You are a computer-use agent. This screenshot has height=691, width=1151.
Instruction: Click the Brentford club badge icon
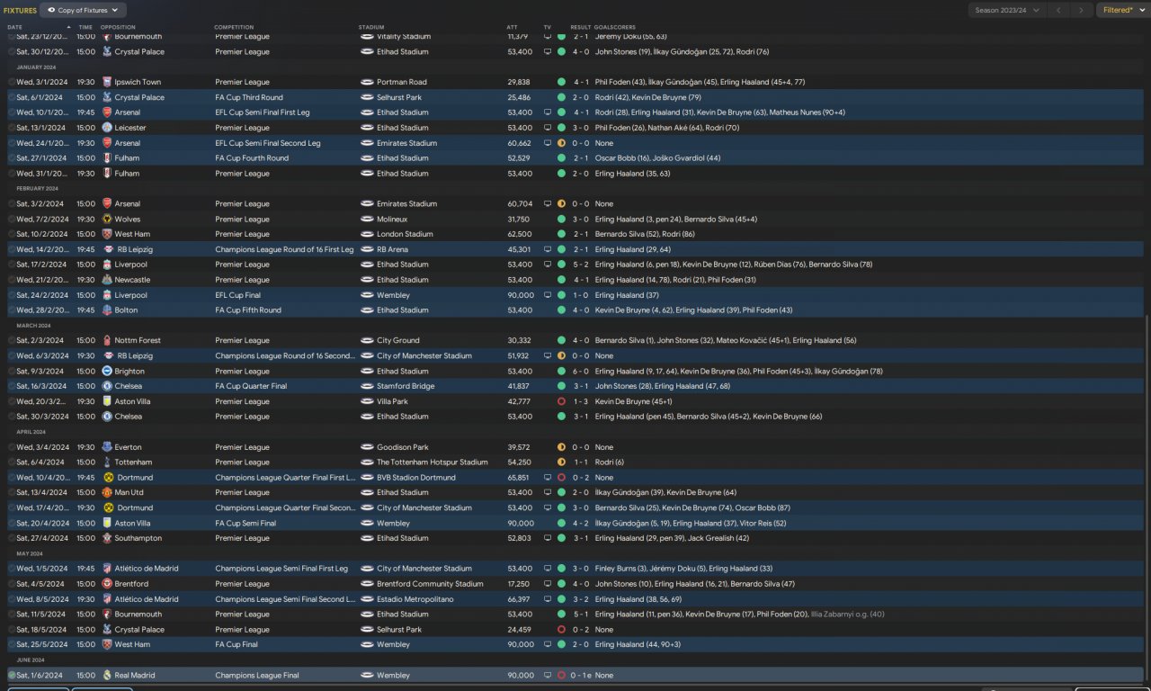click(x=107, y=584)
